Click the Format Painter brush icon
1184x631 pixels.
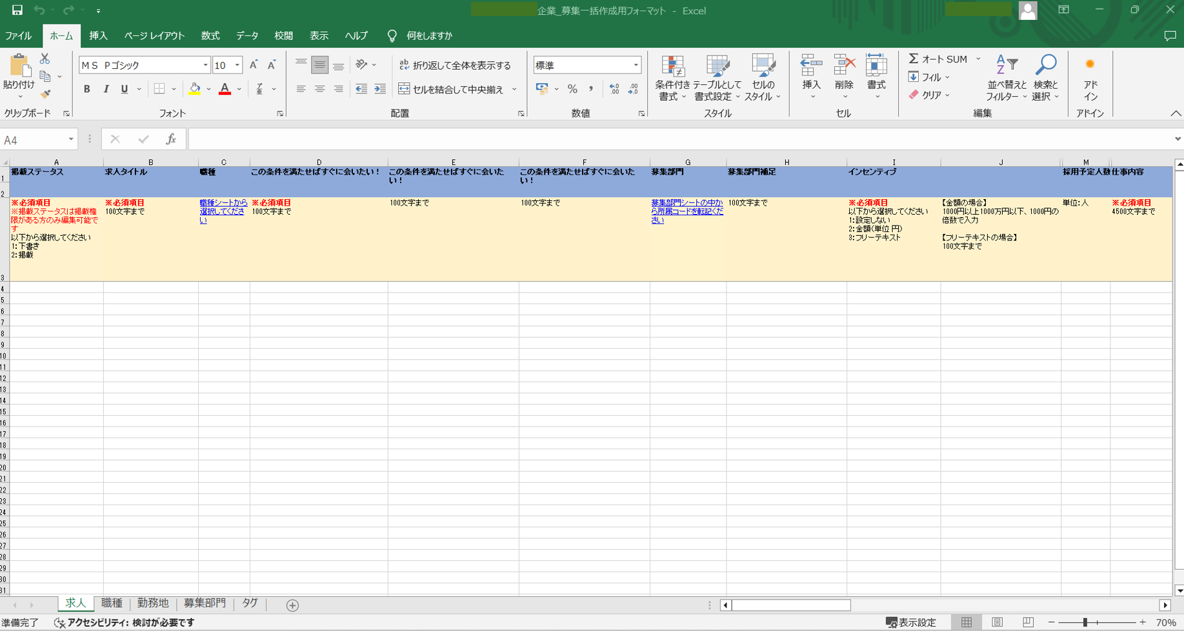45,94
